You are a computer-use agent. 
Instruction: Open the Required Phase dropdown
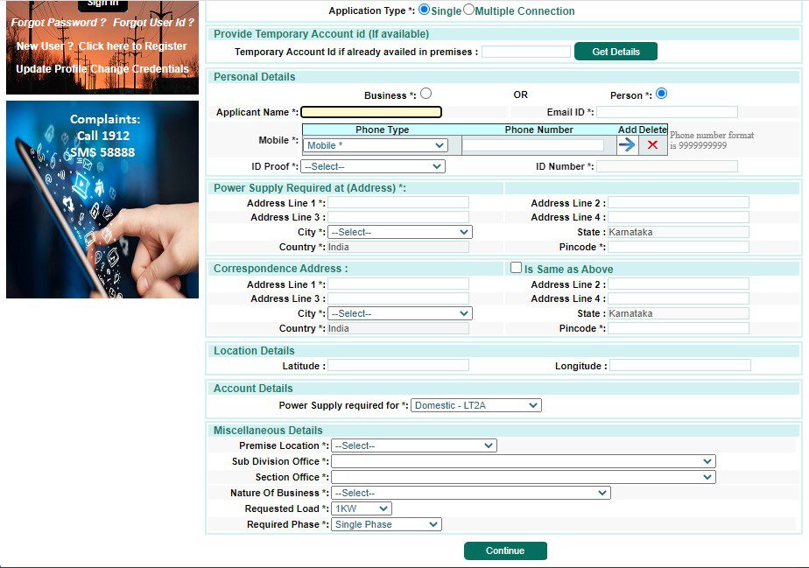[x=385, y=523]
